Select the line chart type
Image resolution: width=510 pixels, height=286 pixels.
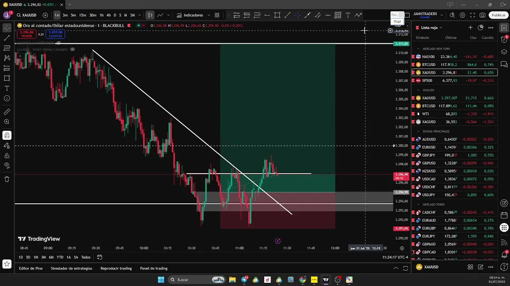160,15
